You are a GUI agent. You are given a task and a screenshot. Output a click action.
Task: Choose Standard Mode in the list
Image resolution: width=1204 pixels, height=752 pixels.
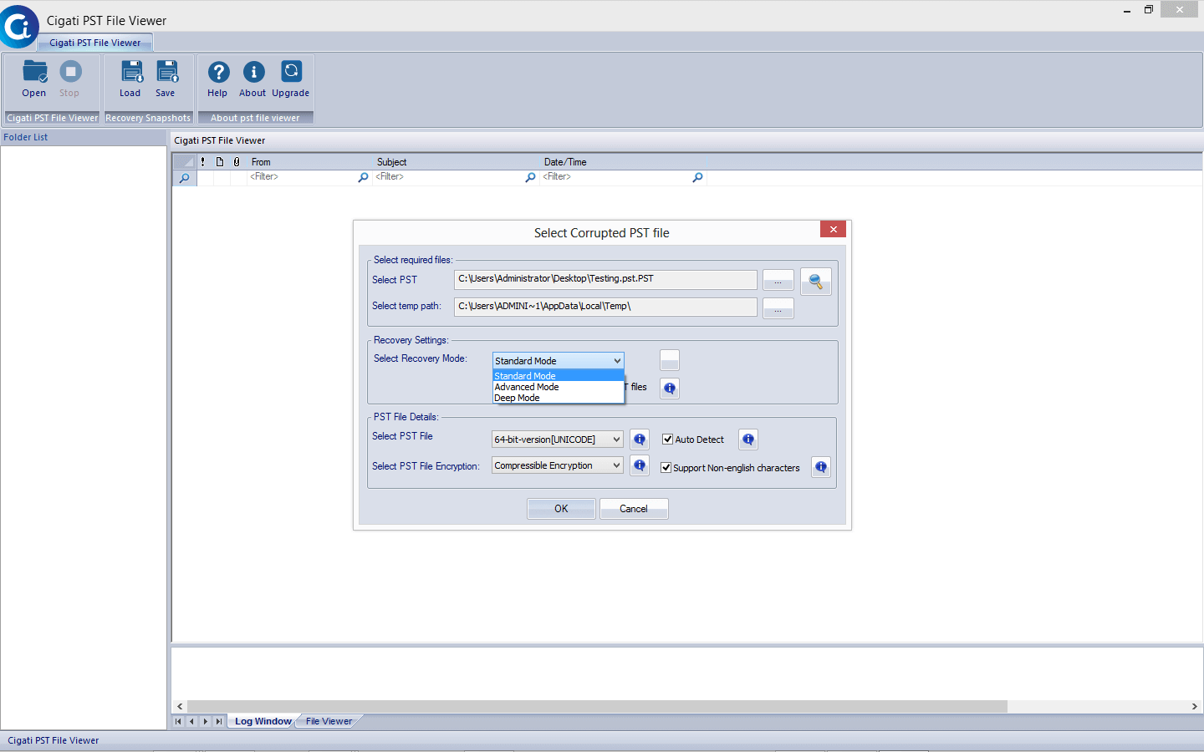click(559, 376)
